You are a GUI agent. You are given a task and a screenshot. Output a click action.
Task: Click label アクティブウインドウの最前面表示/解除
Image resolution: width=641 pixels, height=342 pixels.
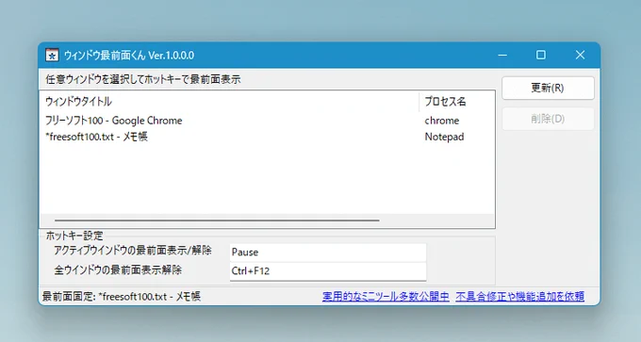[x=133, y=251]
